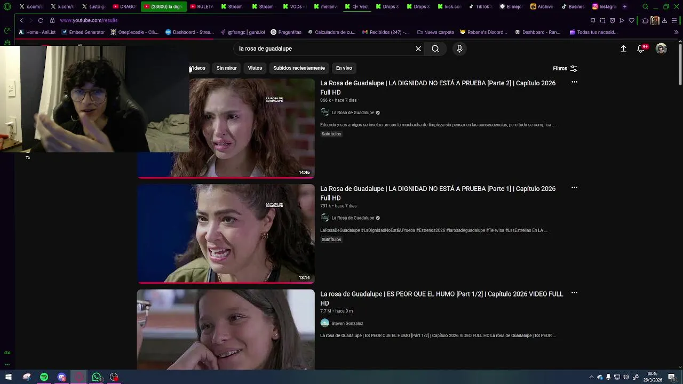Open the YouTube create/upload icon

tap(623, 49)
